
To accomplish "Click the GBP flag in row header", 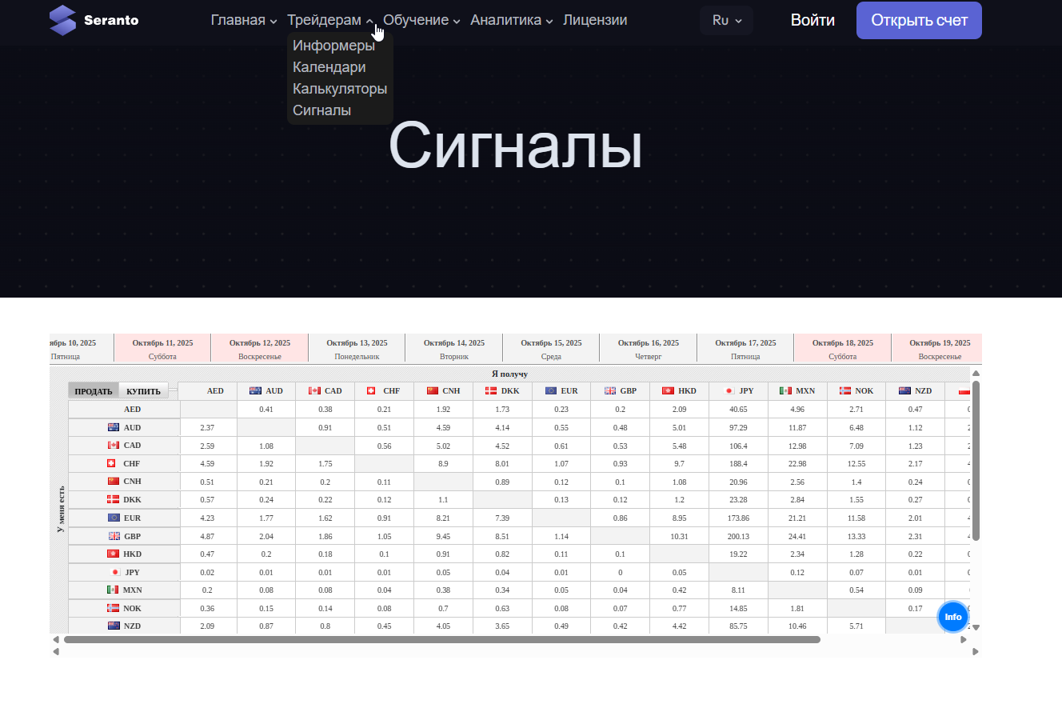I will (114, 536).
